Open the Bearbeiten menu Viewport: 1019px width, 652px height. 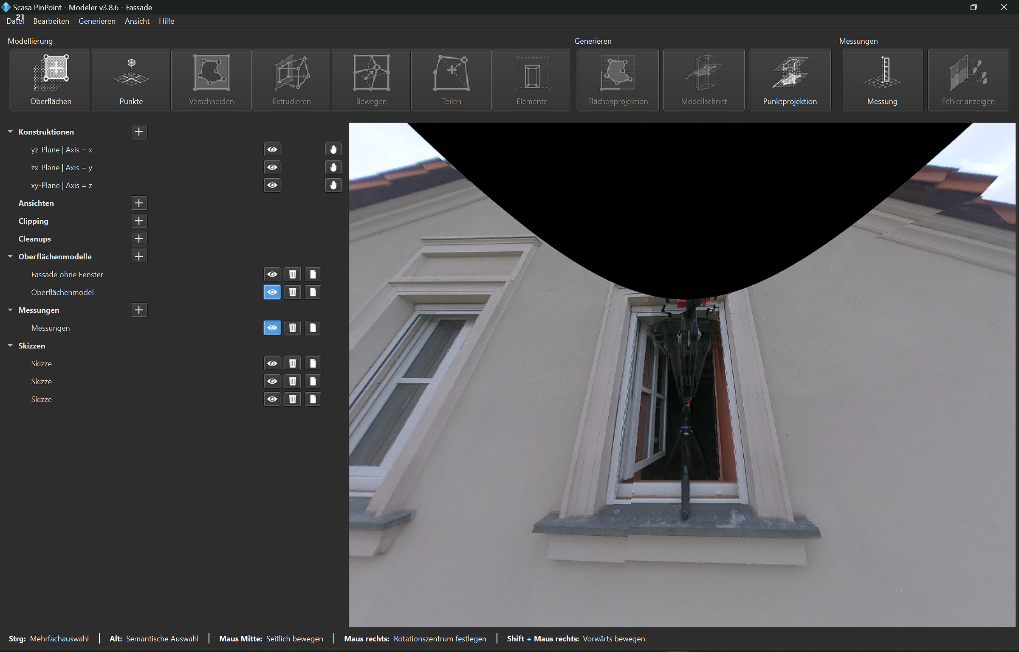[51, 21]
